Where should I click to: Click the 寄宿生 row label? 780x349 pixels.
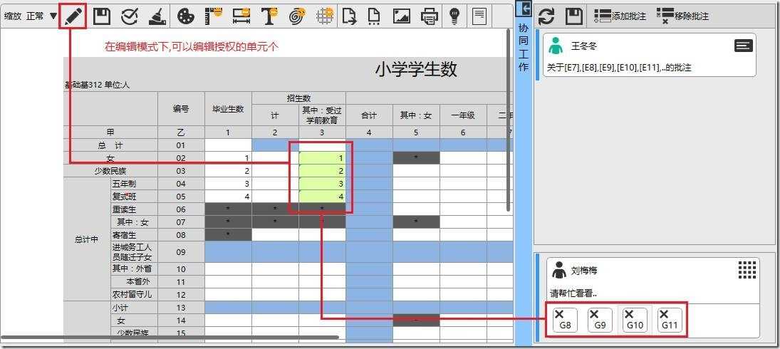(x=133, y=234)
